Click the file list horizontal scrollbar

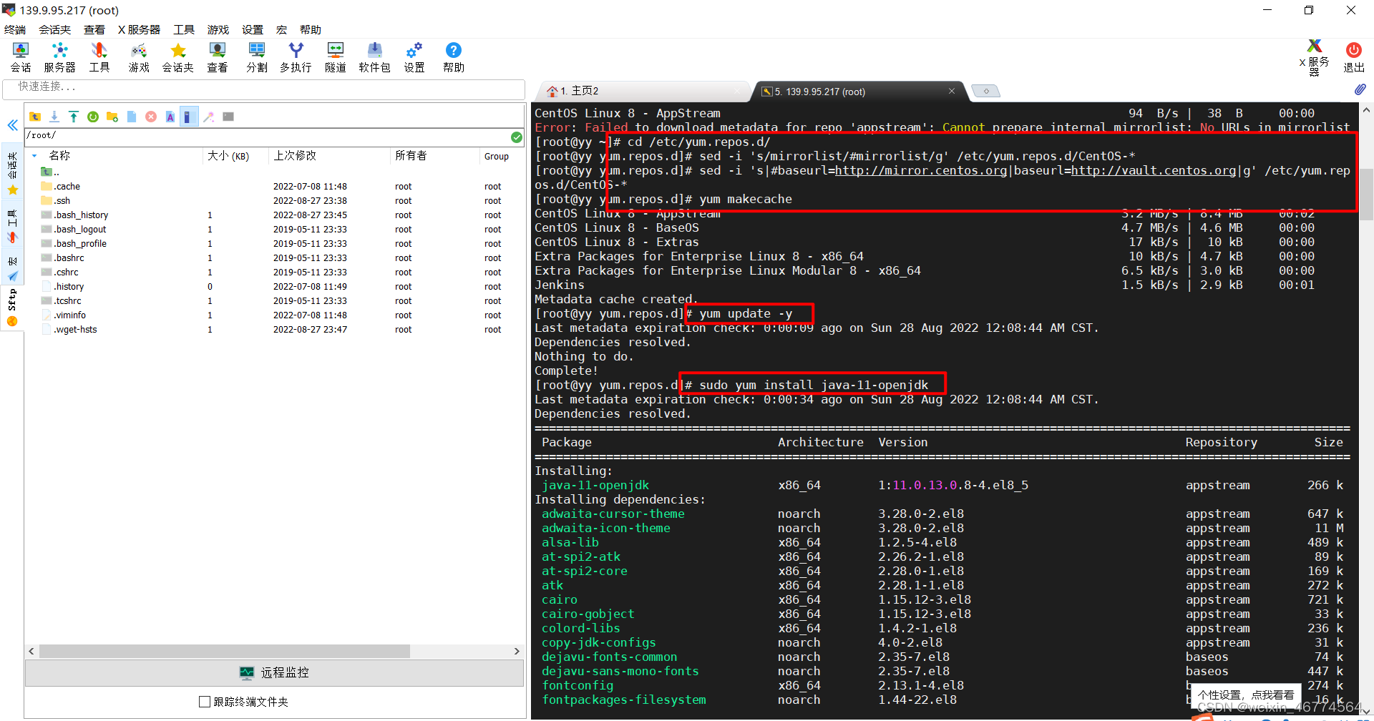tap(225, 652)
